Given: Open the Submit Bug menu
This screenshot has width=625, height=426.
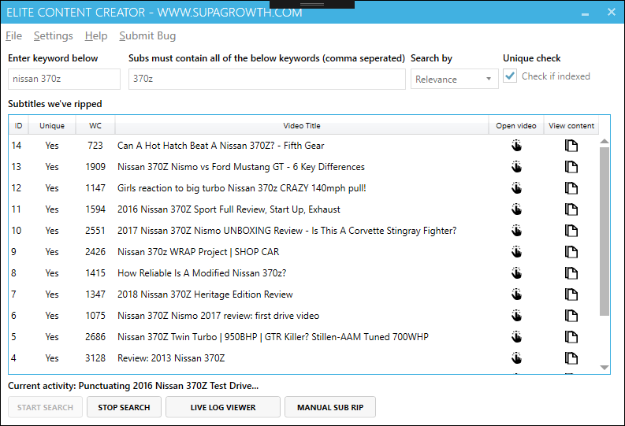Looking at the screenshot, I should (147, 36).
